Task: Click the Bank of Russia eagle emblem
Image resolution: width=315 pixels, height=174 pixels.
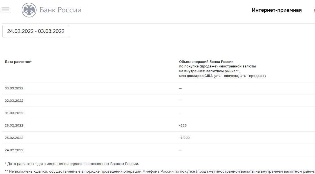Action: (29, 10)
